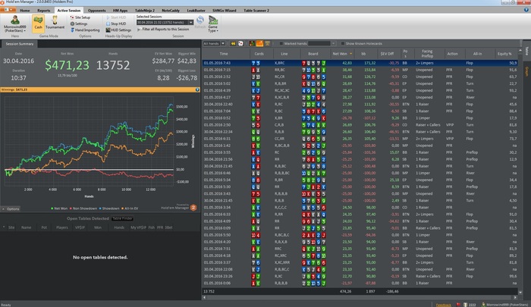Open the Table Scanner 2 tab
The width and height of the screenshot is (531, 307).
[256, 11]
